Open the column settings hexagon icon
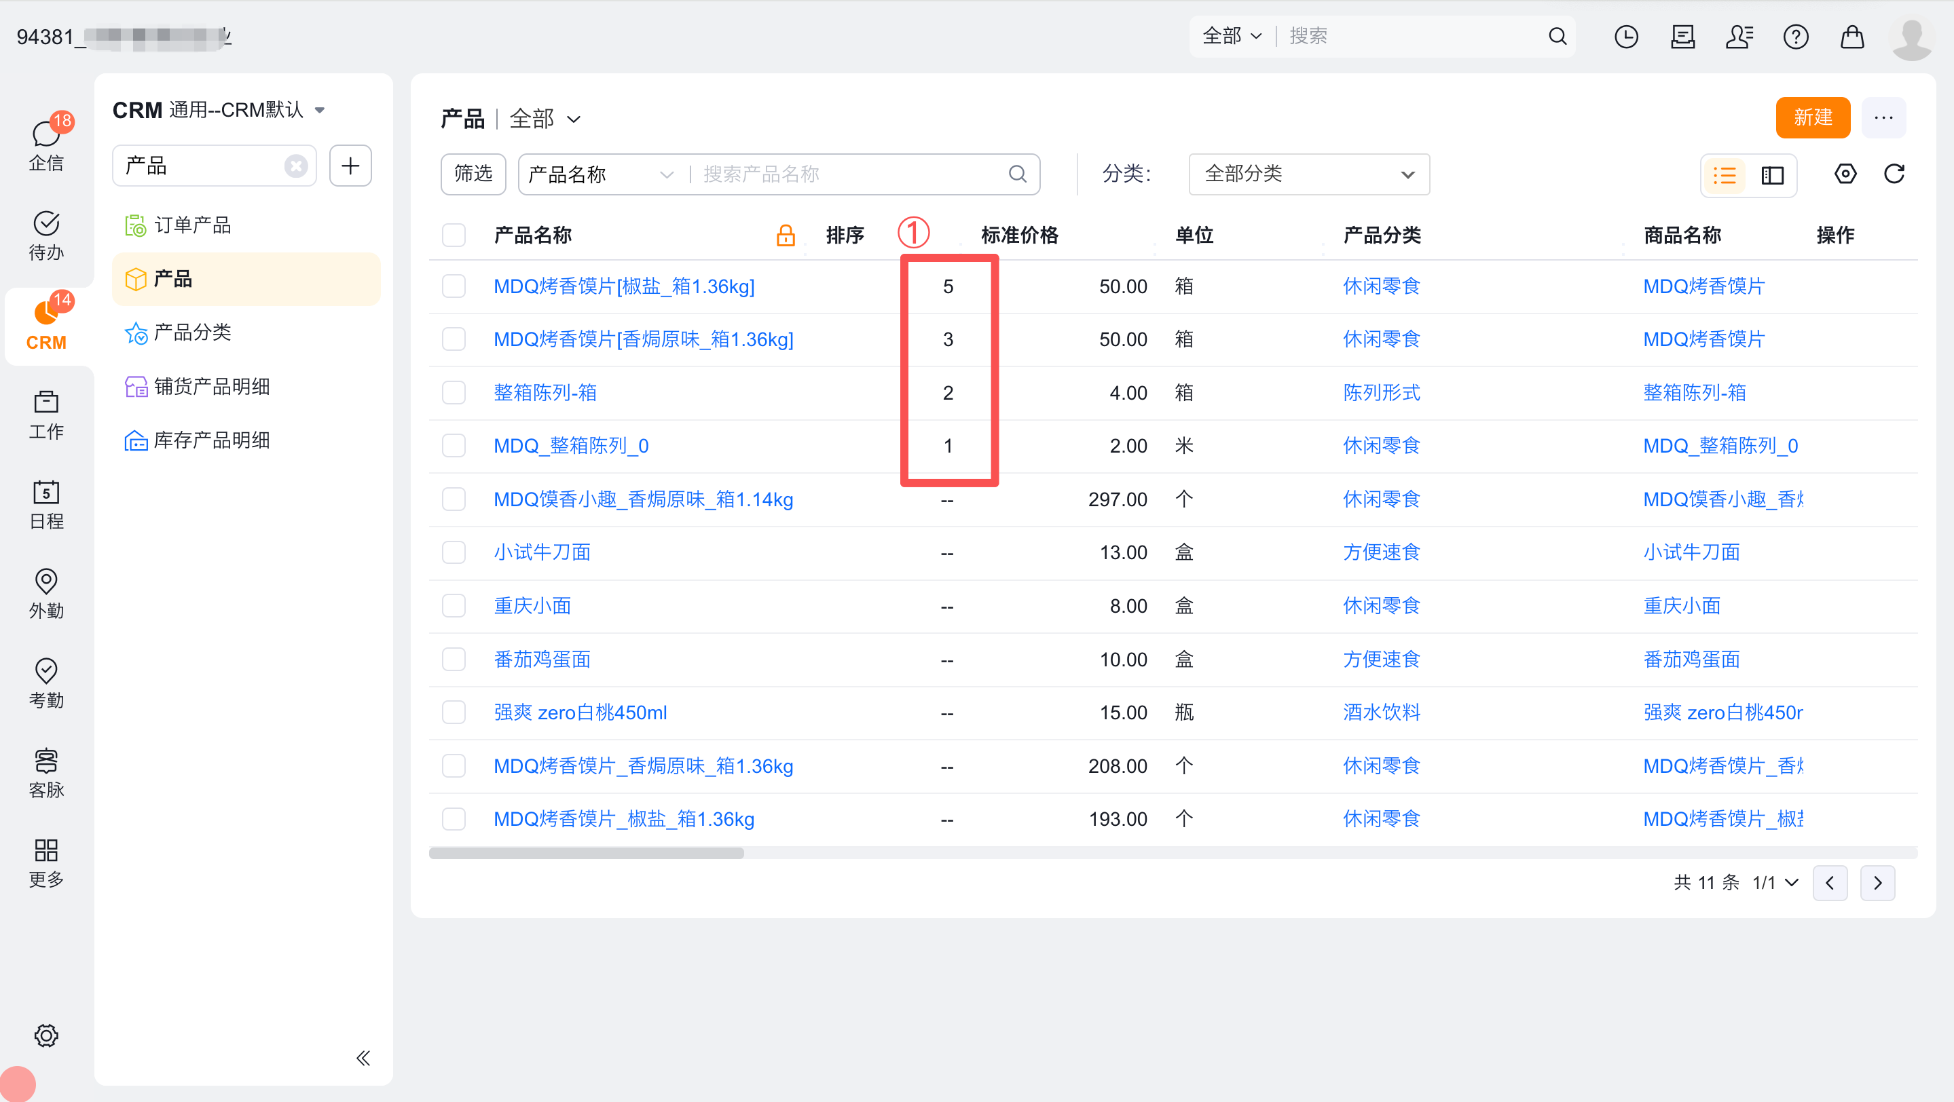Screen dimensions: 1954x1102 pos(1845,174)
